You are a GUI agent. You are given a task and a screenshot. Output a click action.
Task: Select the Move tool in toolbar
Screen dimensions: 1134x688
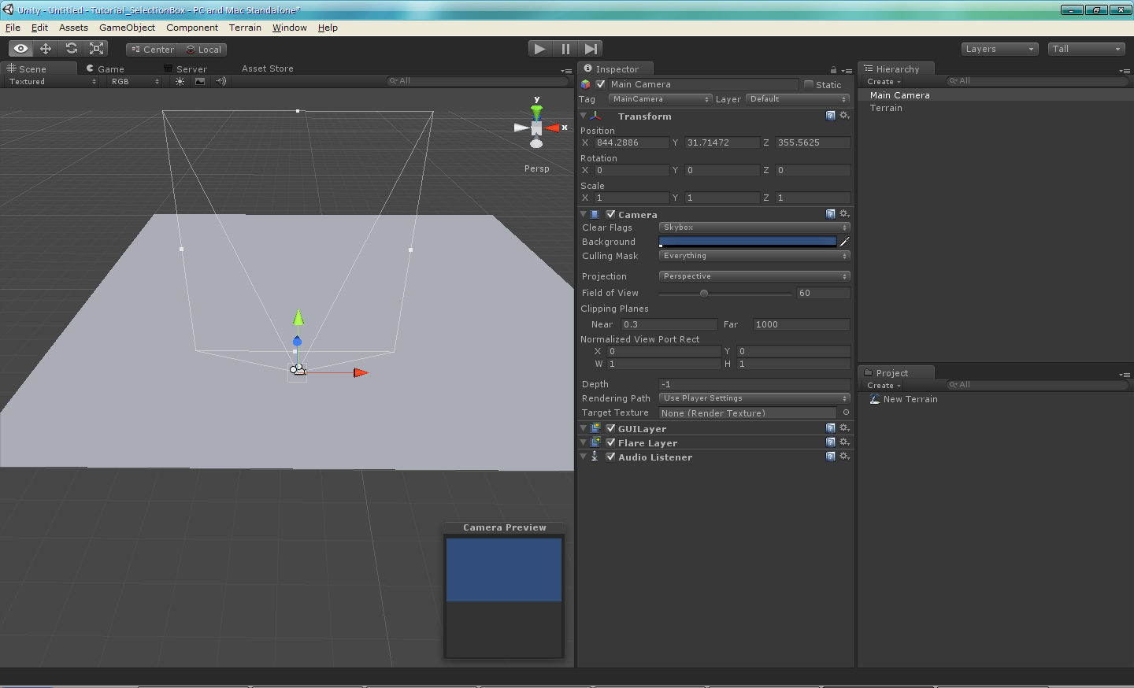point(46,49)
